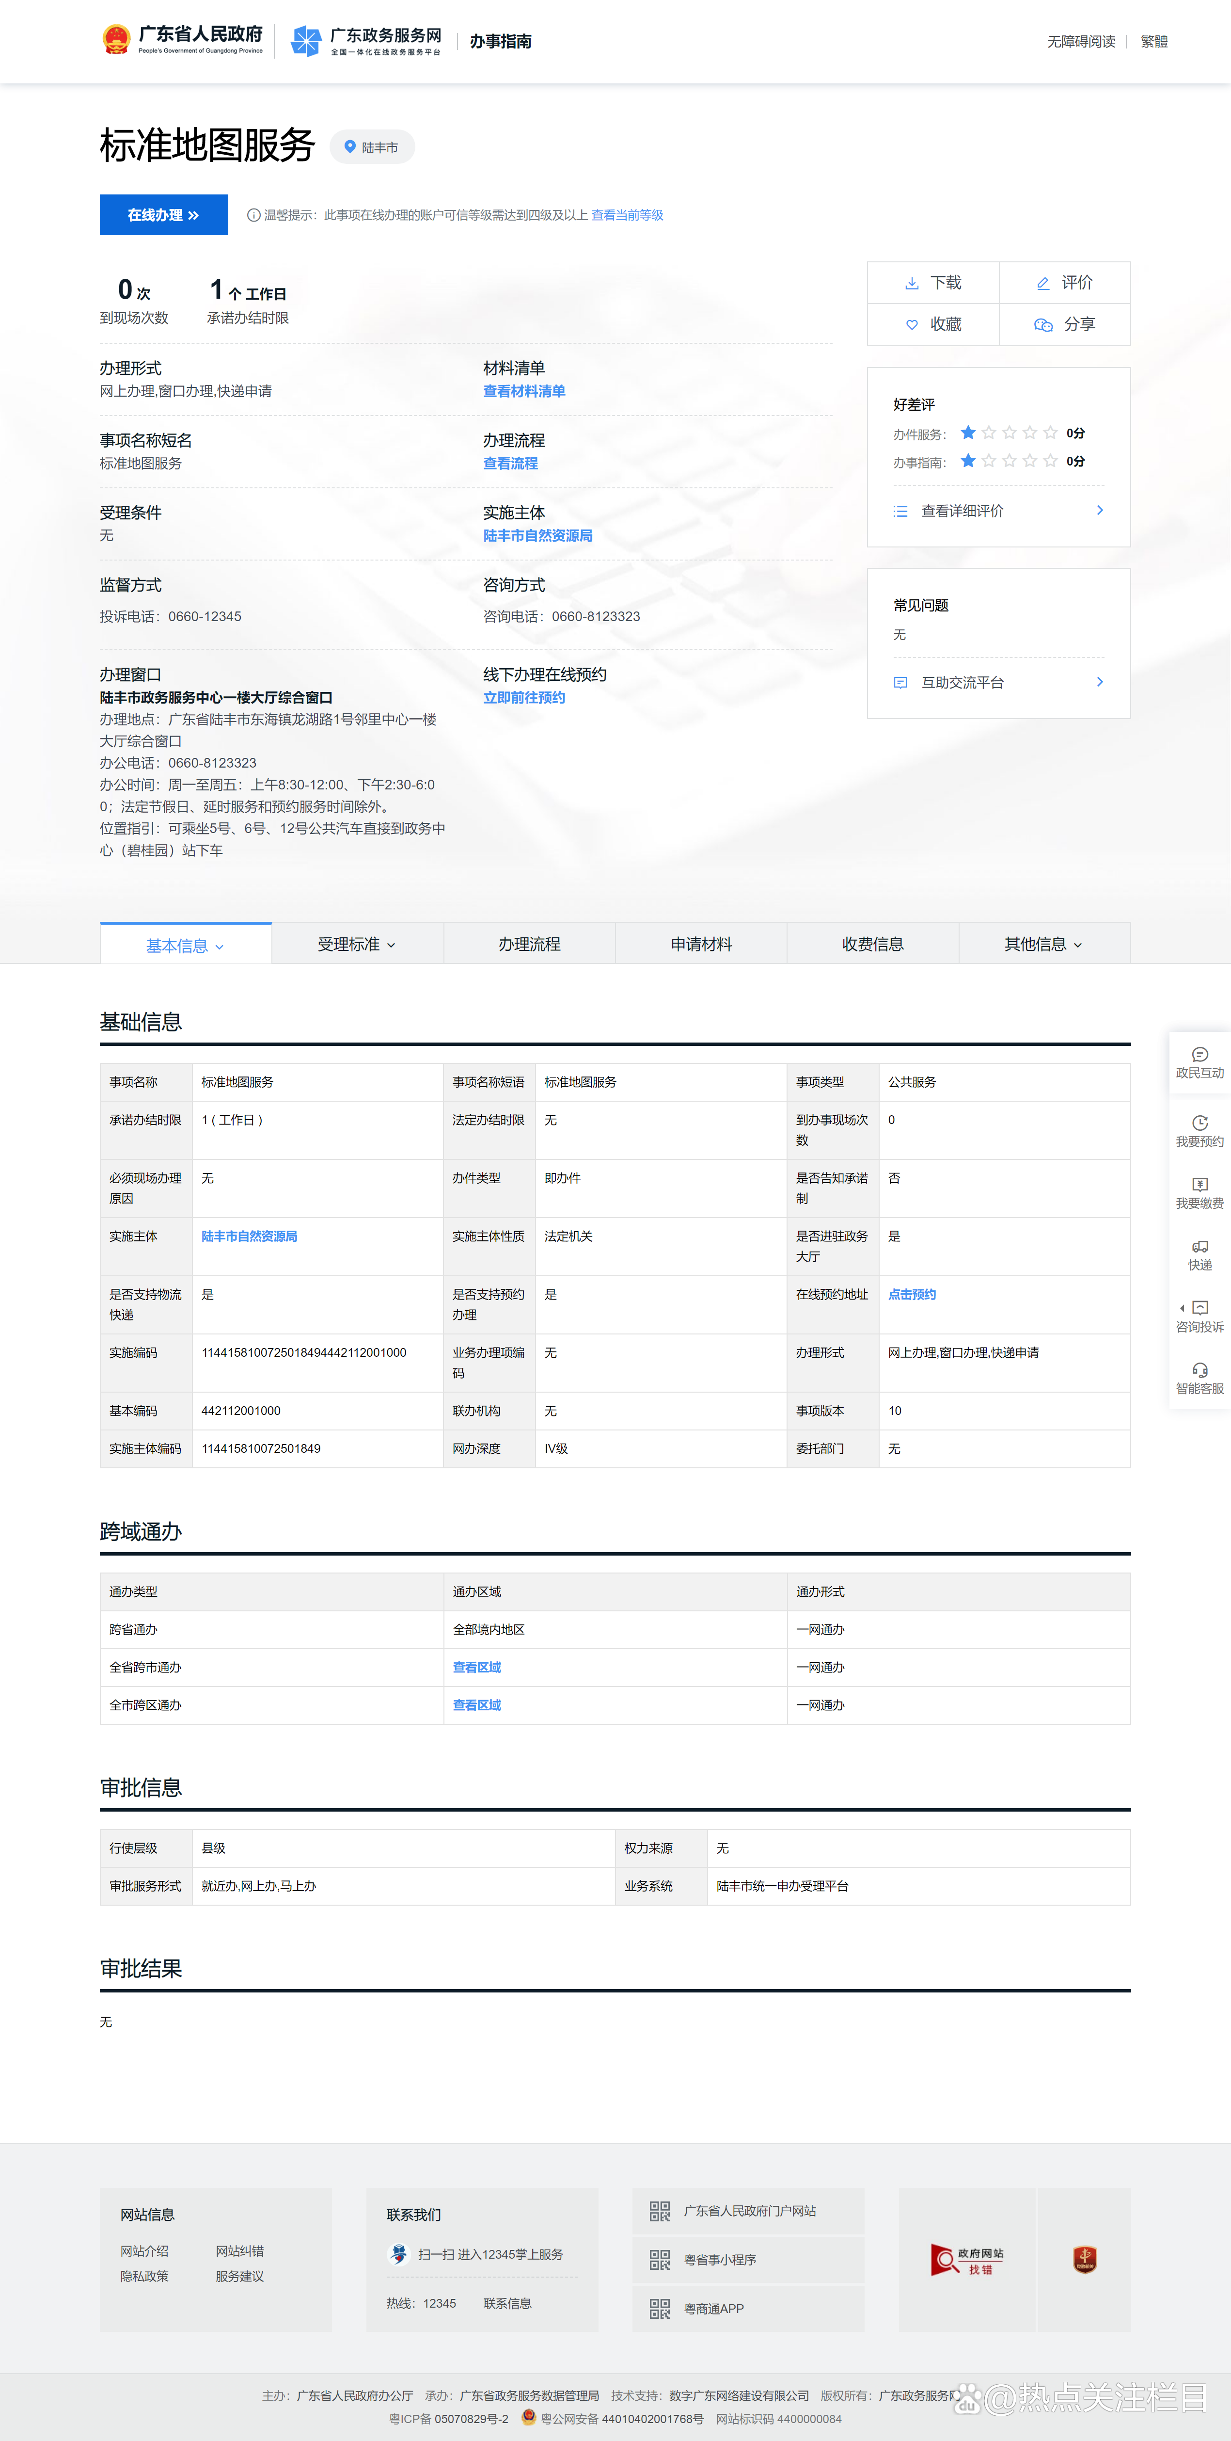
Task: Click the arrow next to 互助交流平台
Action: pyautogui.click(x=1099, y=681)
